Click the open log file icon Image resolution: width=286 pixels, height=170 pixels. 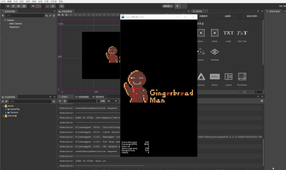(65, 101)
